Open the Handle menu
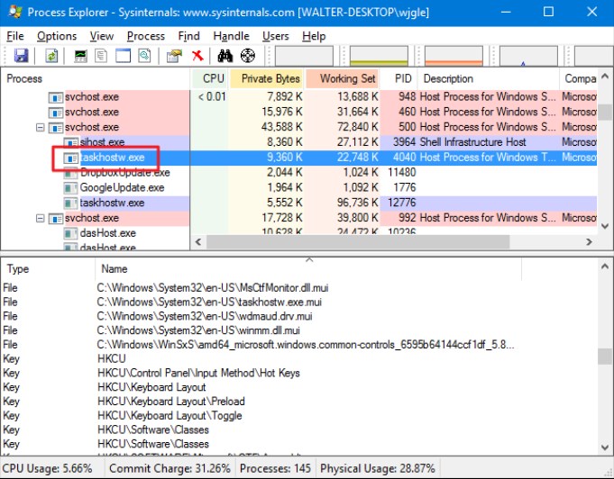Image resolution: width=614 pixels, height=479 pixels. click(231, 36)
